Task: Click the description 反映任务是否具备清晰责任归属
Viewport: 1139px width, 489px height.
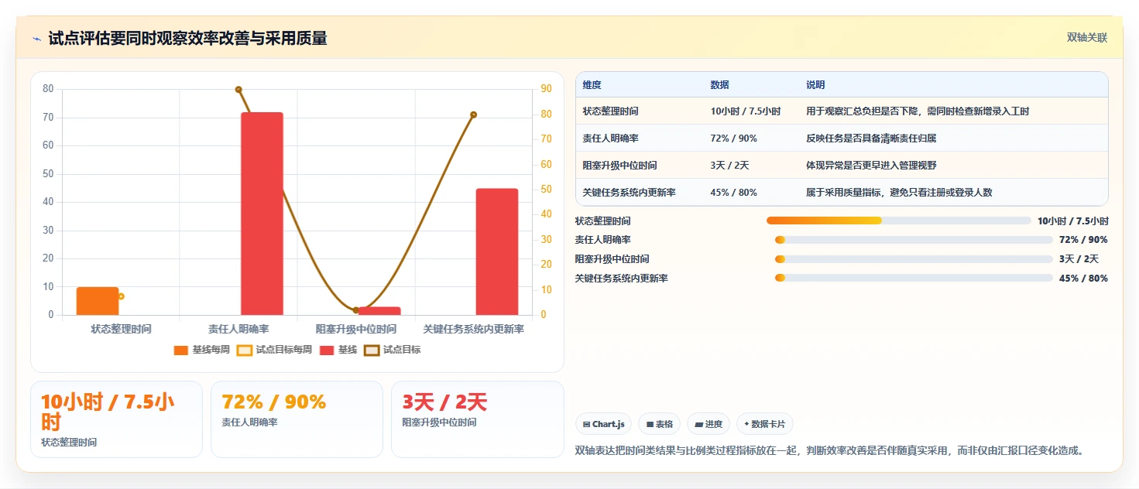Action: (871, 138)
